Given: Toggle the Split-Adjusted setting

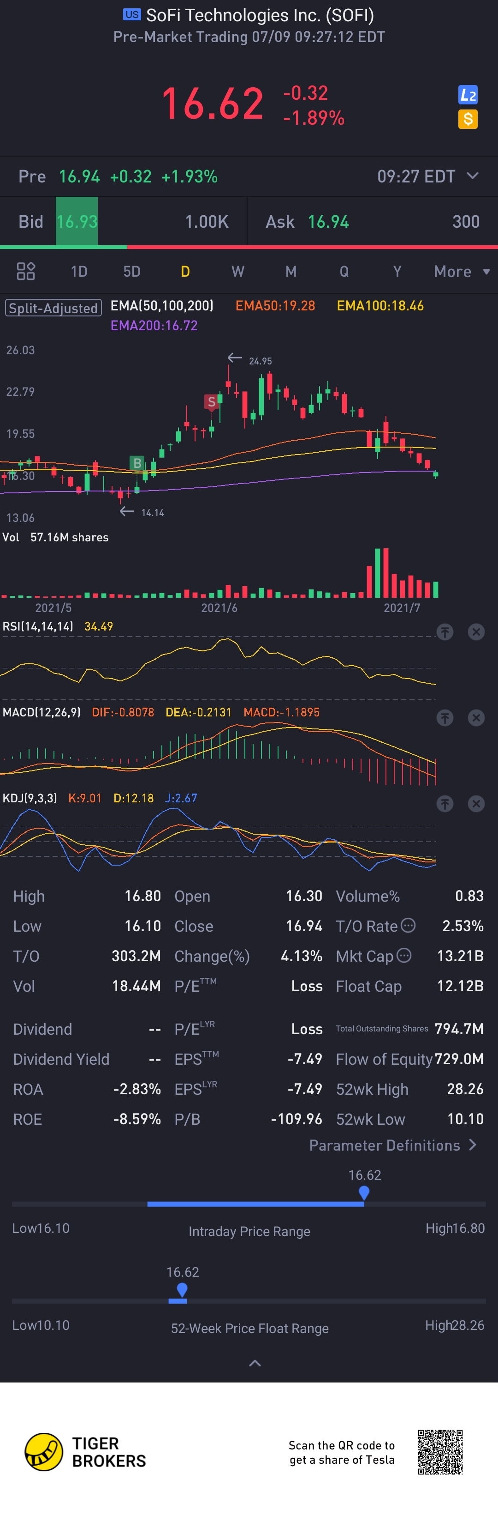Looking at the screenshot, I should [x=53, y=308].
